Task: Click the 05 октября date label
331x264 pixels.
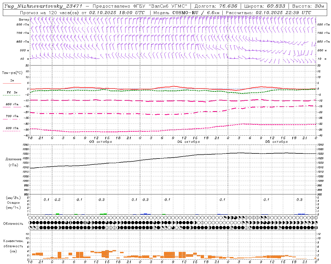Action: (x=276, y=142)
